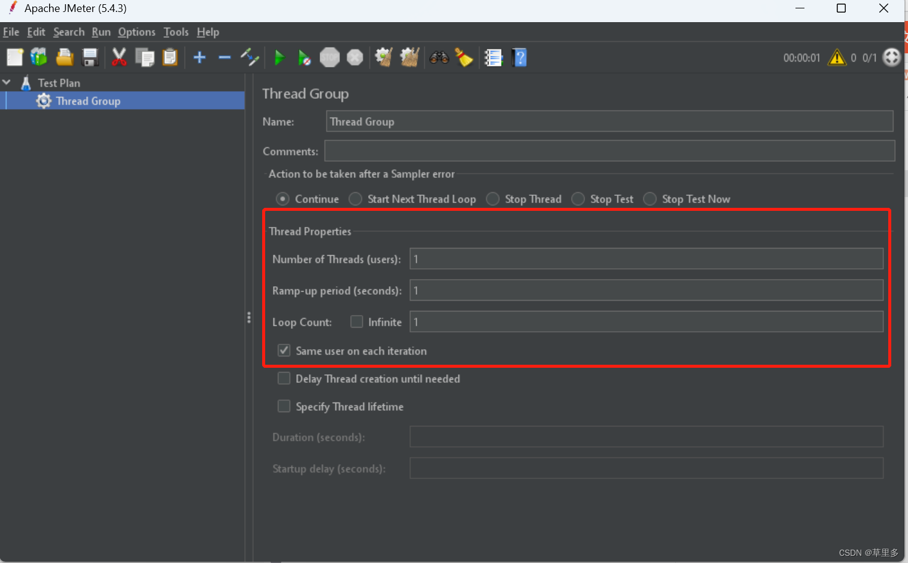
Task: Collapse the Test Plan tree node
Action: [7, 82]
